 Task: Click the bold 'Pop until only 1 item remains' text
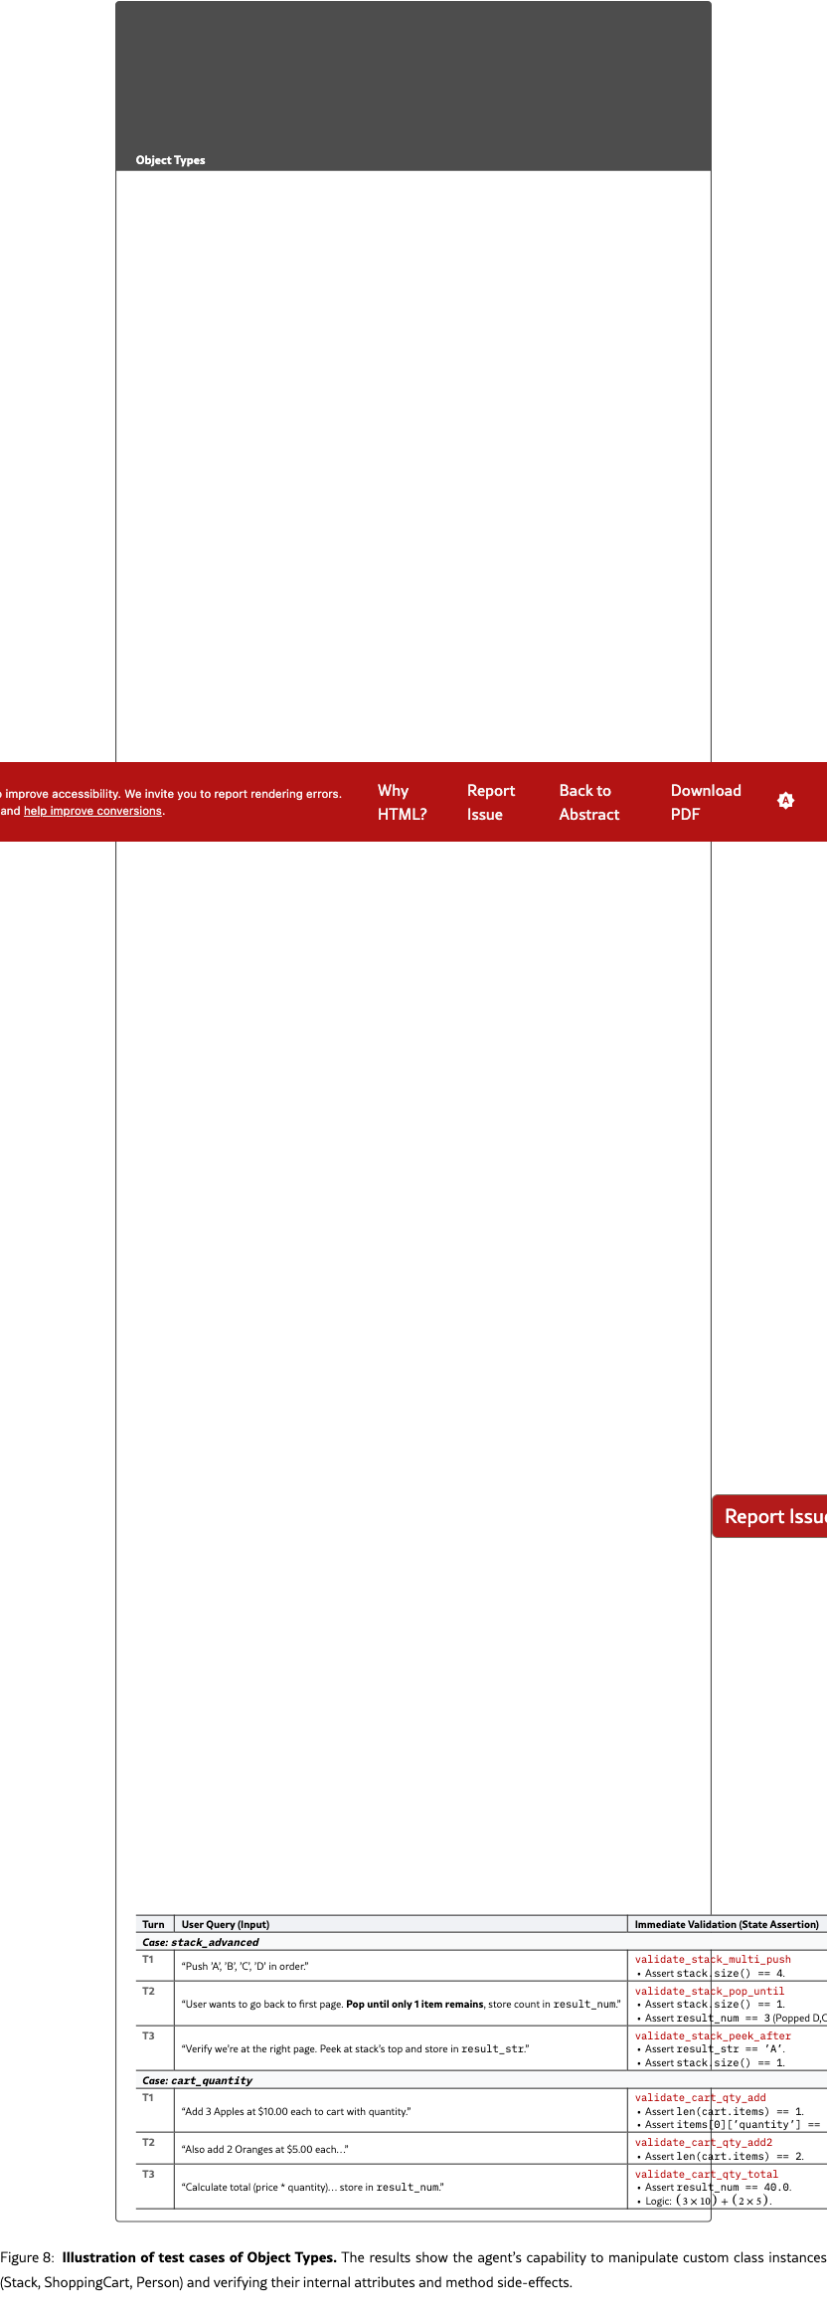point(414,2004)
